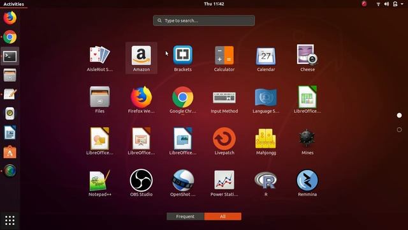Launch the Livepatch app
The width and height of the screenshot is (408, 230).
pos(224,141)
